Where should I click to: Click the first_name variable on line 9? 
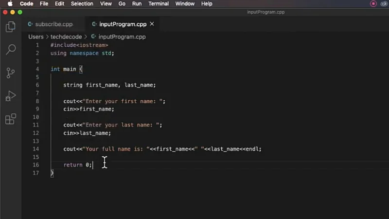[x=99, y=109]
